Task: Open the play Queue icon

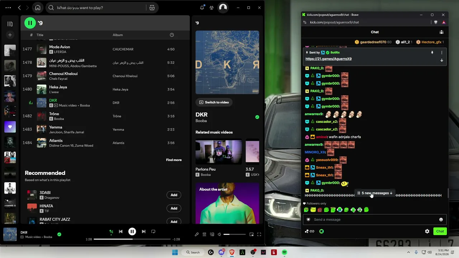Action: [x=204, y=234]
